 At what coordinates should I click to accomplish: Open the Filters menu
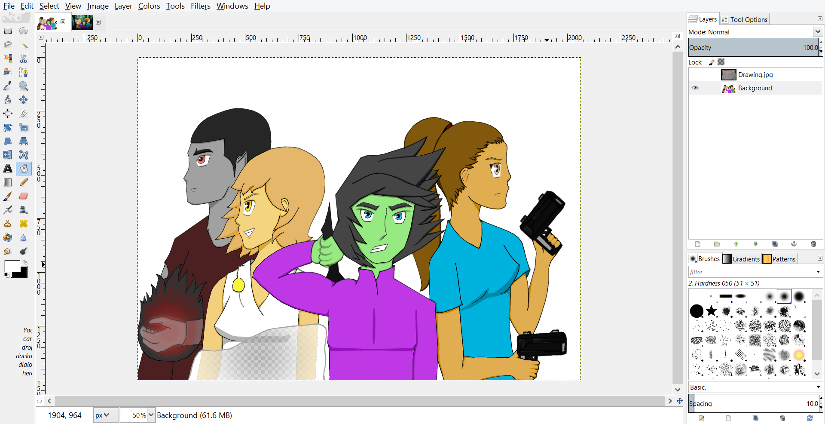[201, 6]
